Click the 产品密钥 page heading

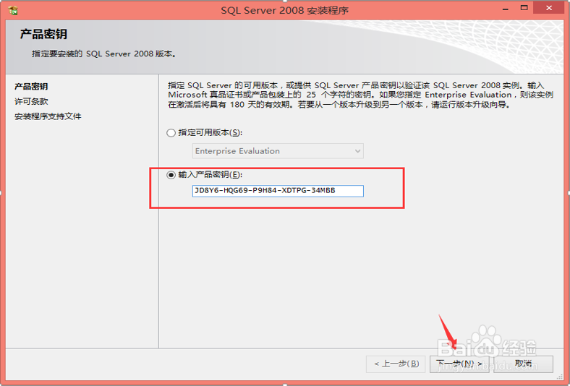point(43,34)
